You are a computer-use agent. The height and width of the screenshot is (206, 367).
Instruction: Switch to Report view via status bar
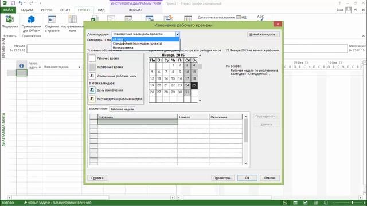pos(326,203)
